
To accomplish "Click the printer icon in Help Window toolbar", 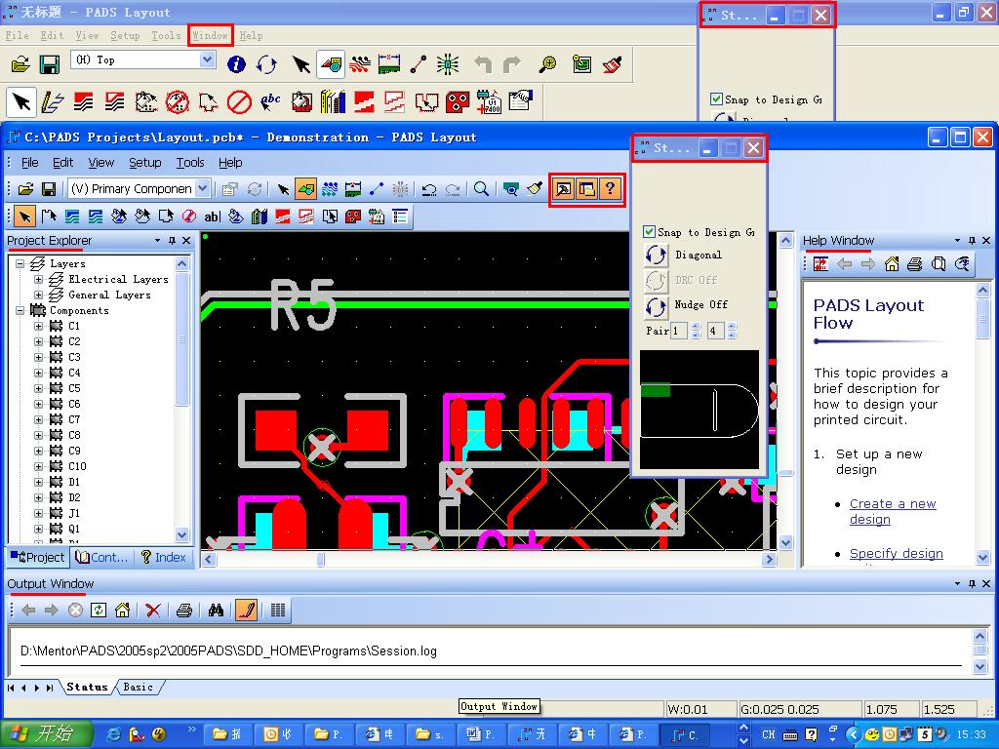I will click(x=914, y=263).
